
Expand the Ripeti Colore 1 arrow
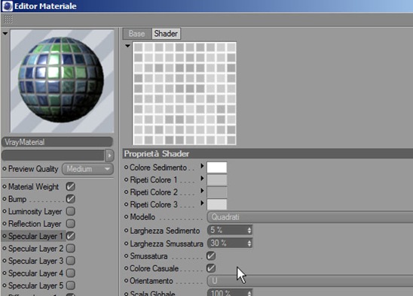point(202,178)
